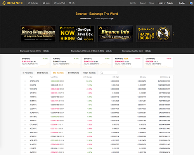Toggle favorite star for ETH/BTC
The image size is (194, 155).
(x=25, y=93)
